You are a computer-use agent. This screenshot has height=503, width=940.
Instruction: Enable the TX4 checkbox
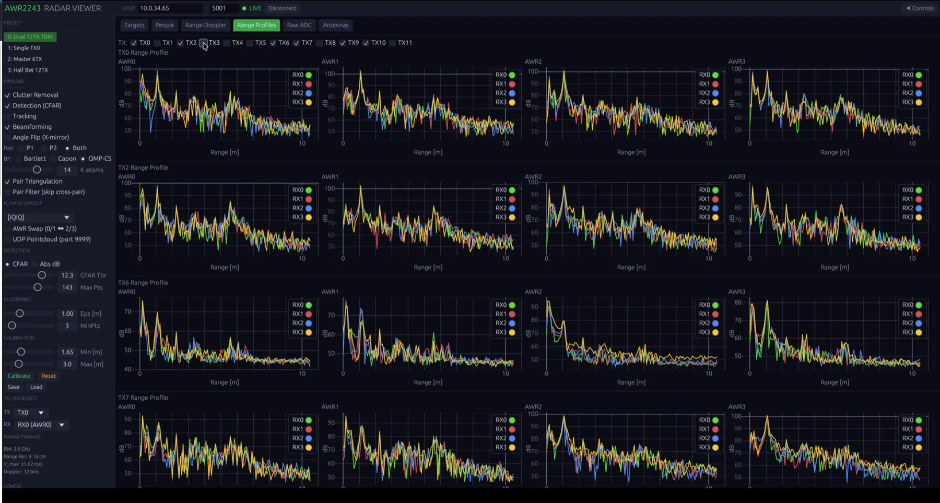[x=227, y=43]
